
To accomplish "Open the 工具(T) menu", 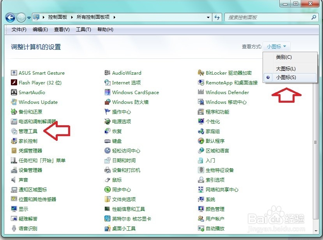I will tap(83, 30).
